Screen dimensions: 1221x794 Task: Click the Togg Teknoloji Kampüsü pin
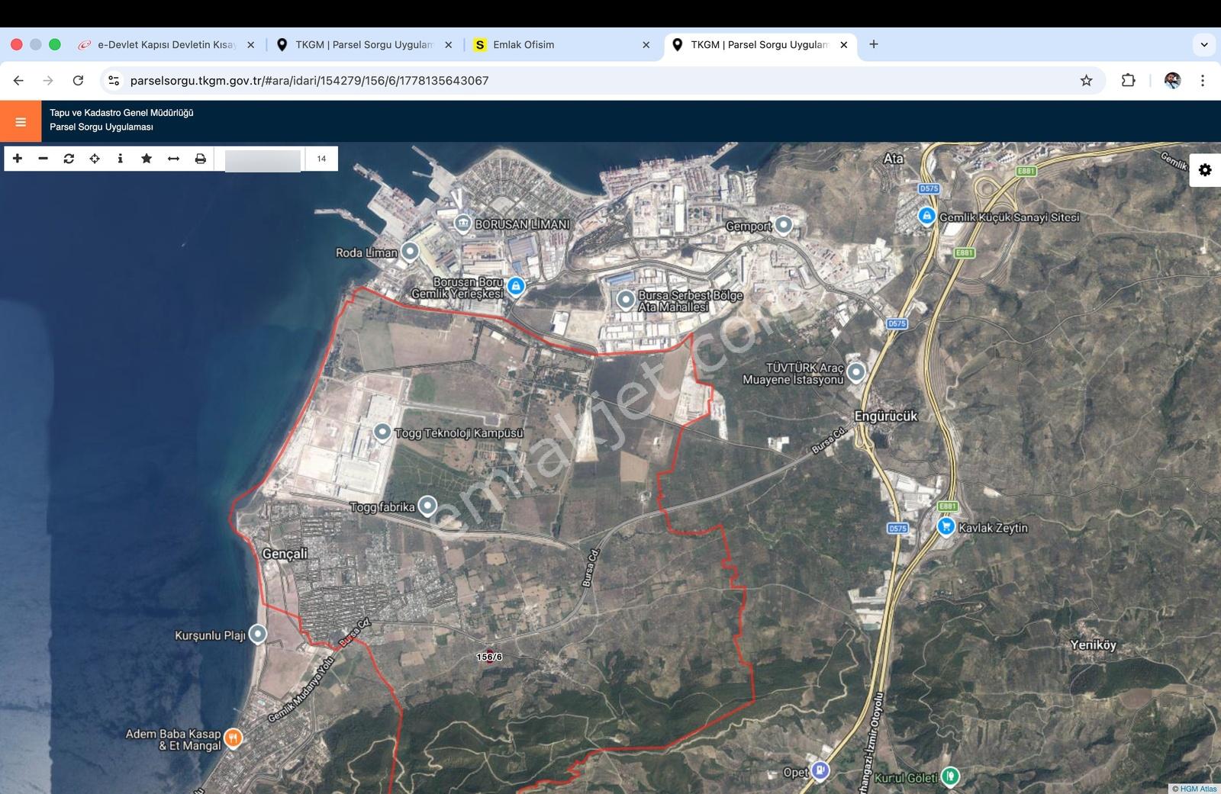pyautogui.click(x=382, y=432)
